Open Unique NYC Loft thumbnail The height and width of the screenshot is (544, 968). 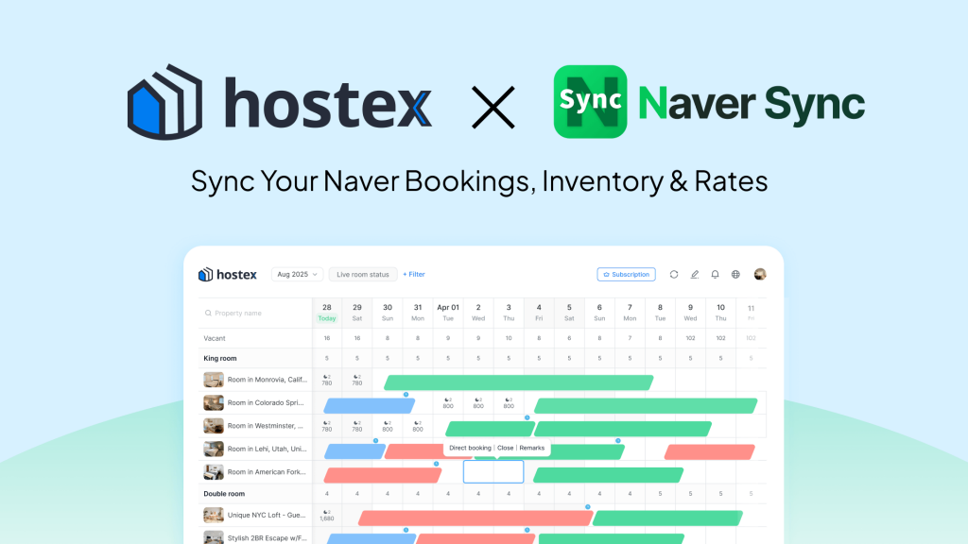214,515
